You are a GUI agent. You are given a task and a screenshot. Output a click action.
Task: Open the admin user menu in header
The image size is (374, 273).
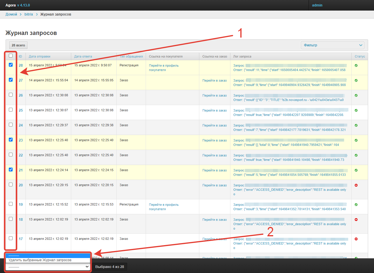(317, 5)
